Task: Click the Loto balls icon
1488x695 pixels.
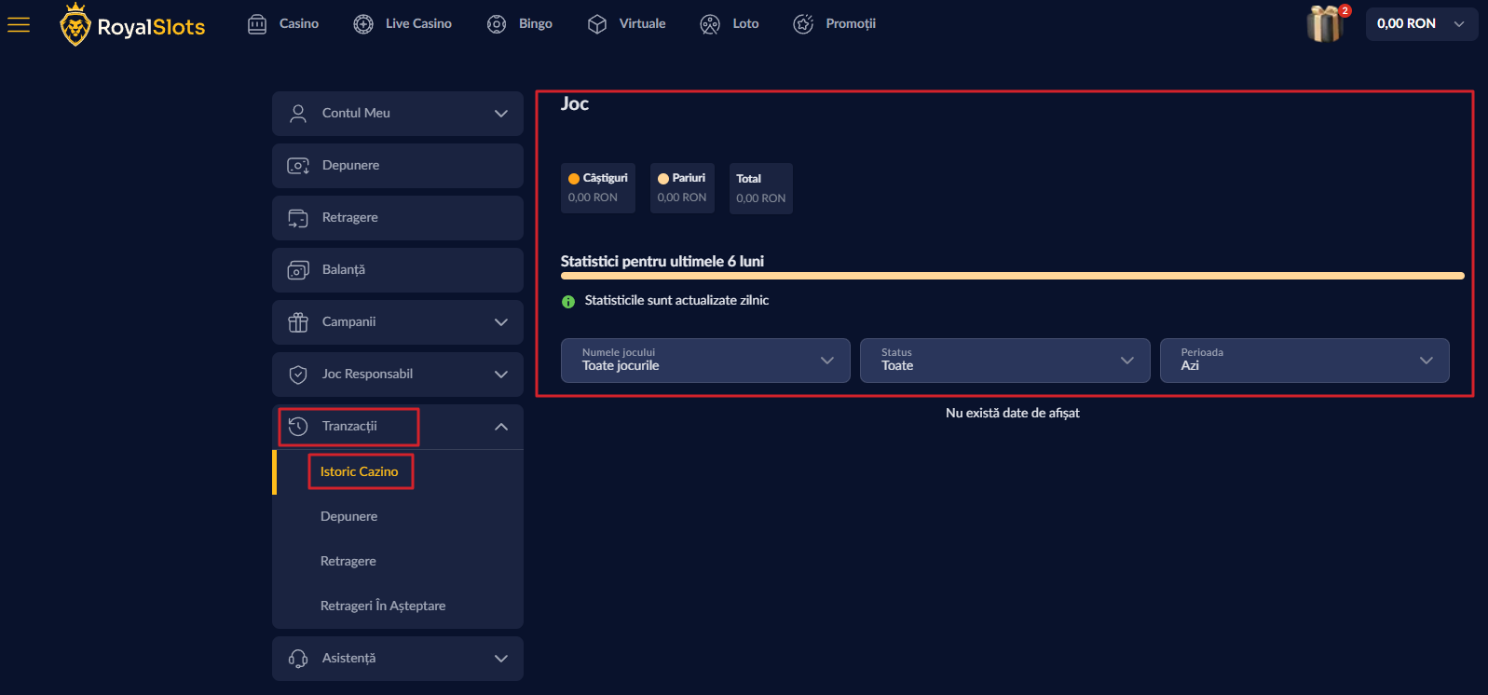Action: [710, 24]
